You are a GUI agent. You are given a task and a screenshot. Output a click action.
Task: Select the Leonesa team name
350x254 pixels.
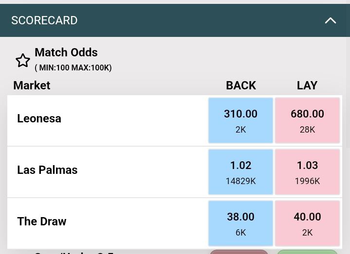[39, 119]
